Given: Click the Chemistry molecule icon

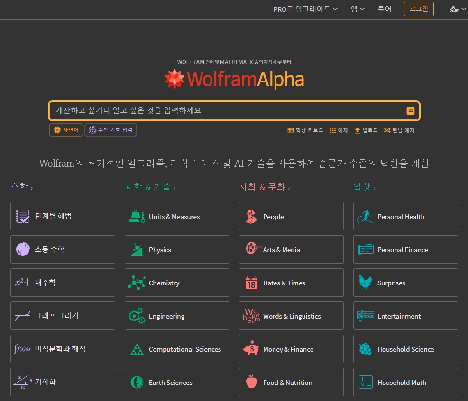Looking at the screenshot, I should (137, 283).
